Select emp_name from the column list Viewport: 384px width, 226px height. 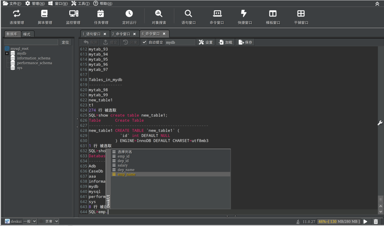tap(127, 175)
